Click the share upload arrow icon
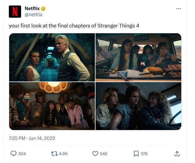This screenshot has height=163, width=195. [177, 154]
